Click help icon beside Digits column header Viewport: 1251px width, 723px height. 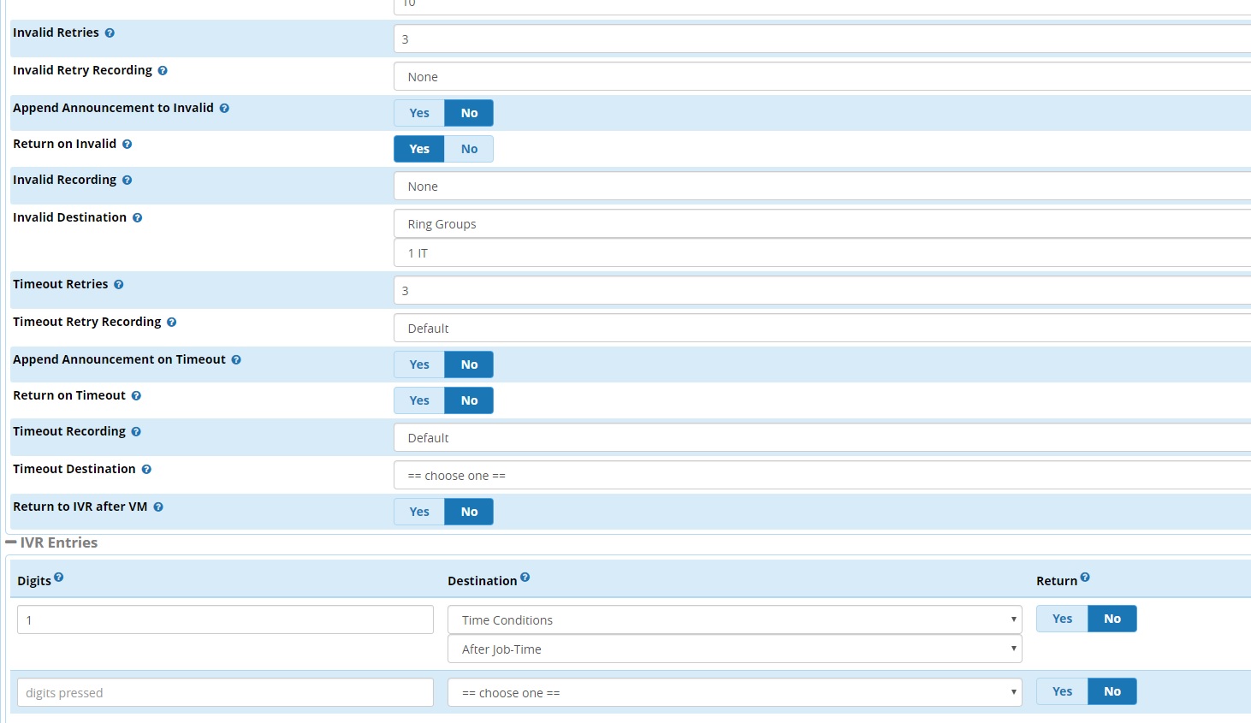coord(59,578)
